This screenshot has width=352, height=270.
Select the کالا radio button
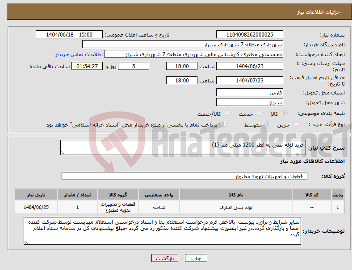click(285, 113)
